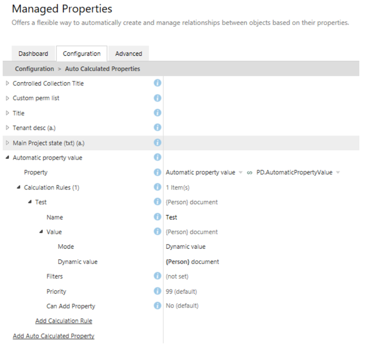Select the Mode row label
The height and width of the screenshot is (344, 371).
[x=66, y=247]
